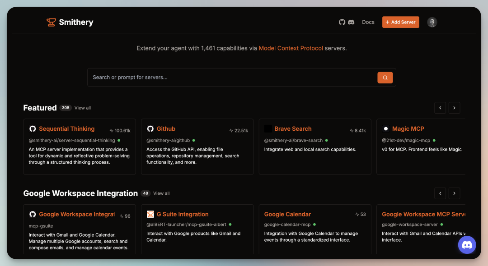Screen dimensions: 488x266
Task: Click the Add Server button
Action: pos(400,22)
